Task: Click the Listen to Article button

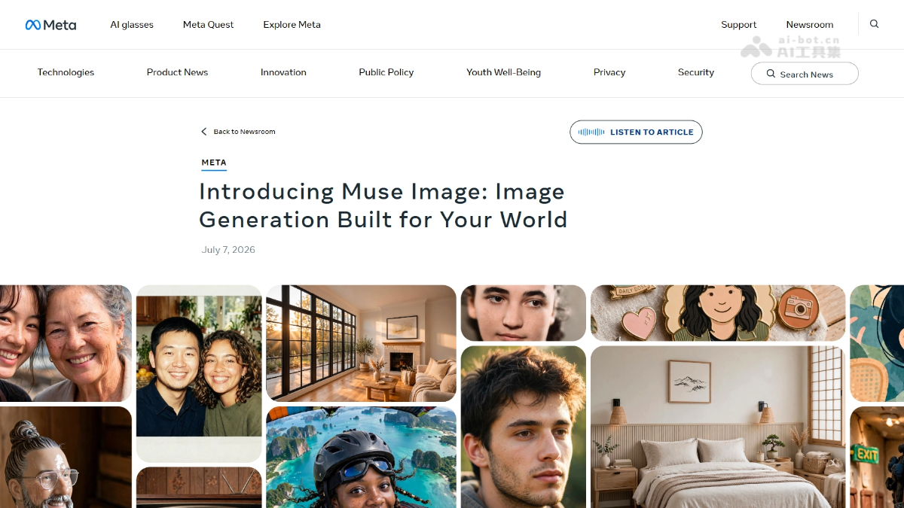Action: click(x=636, y=132)
